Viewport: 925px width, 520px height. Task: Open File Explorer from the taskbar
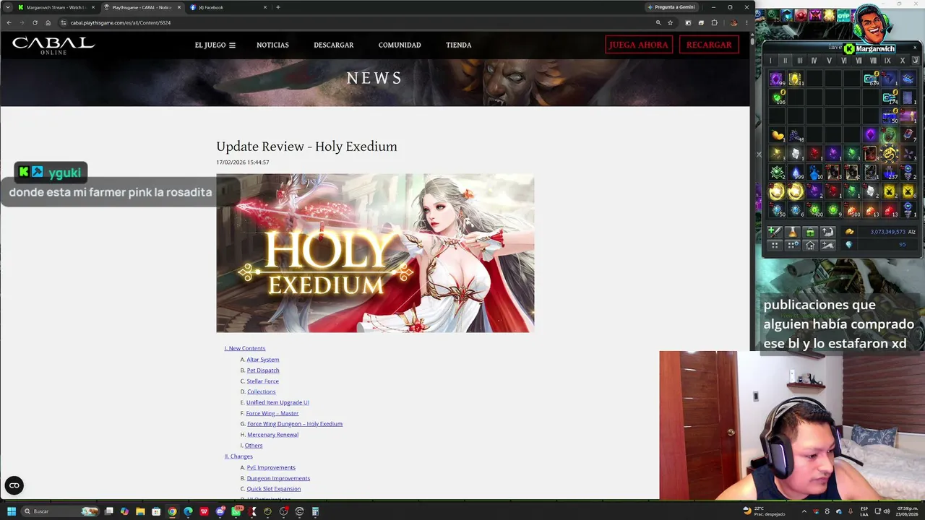point(140,511)
